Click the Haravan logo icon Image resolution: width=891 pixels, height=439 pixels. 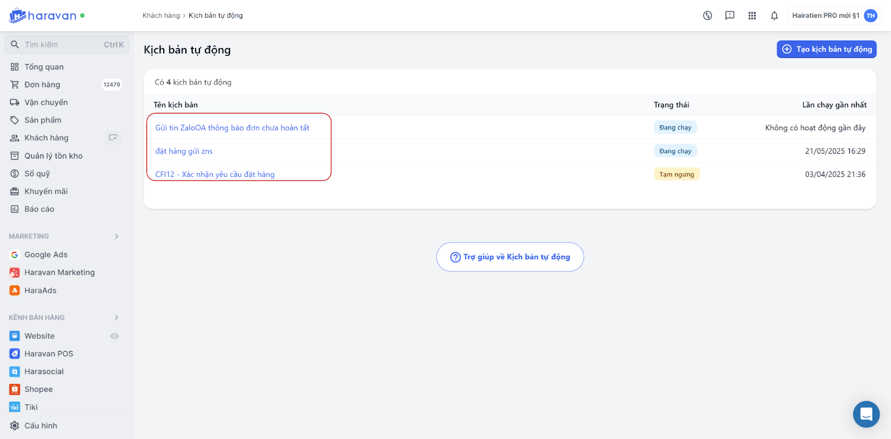click(18, 16)
